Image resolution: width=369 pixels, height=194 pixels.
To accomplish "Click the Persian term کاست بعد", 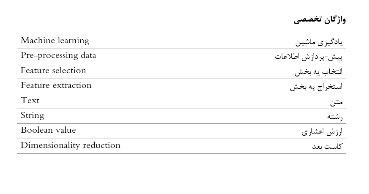I will click(327, 147).
